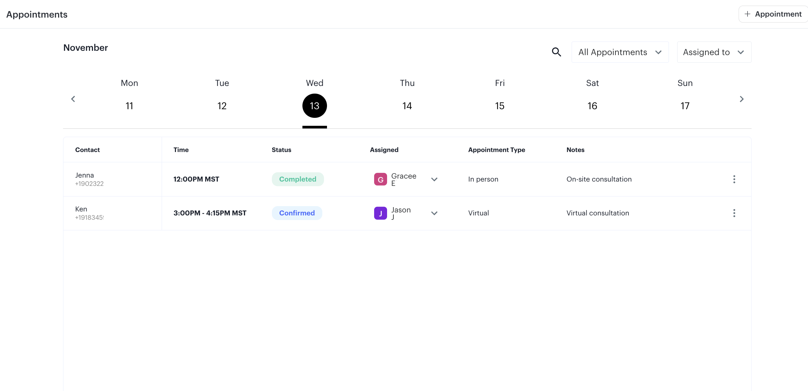Open Ken's contact entry
The image size is (808, 391).
(81, 209)
